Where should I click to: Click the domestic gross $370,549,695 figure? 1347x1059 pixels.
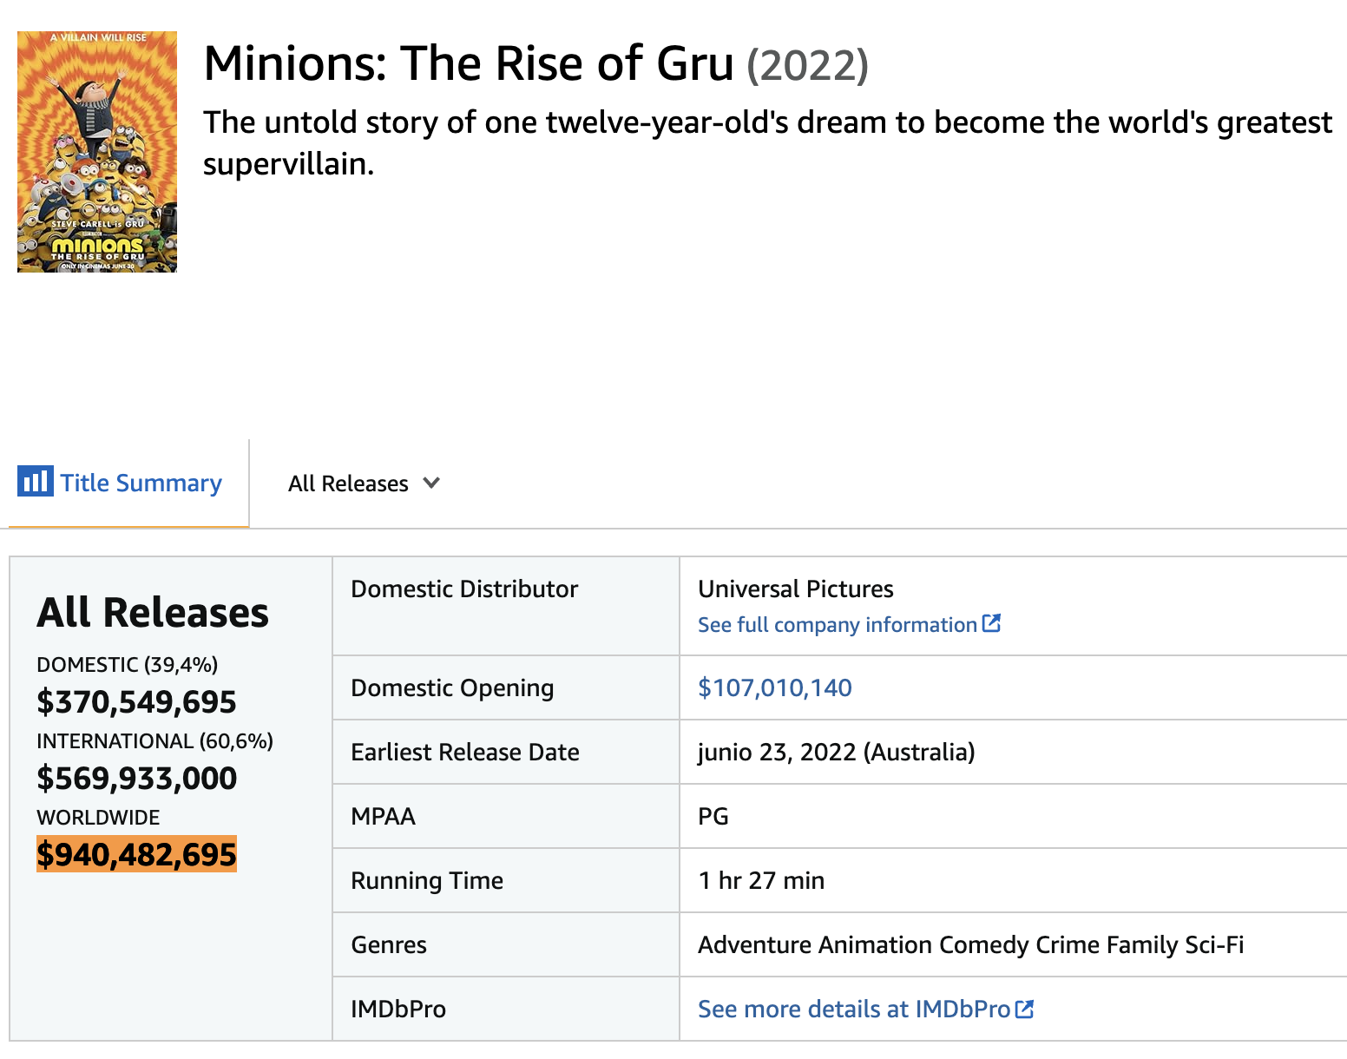[136, 701]
